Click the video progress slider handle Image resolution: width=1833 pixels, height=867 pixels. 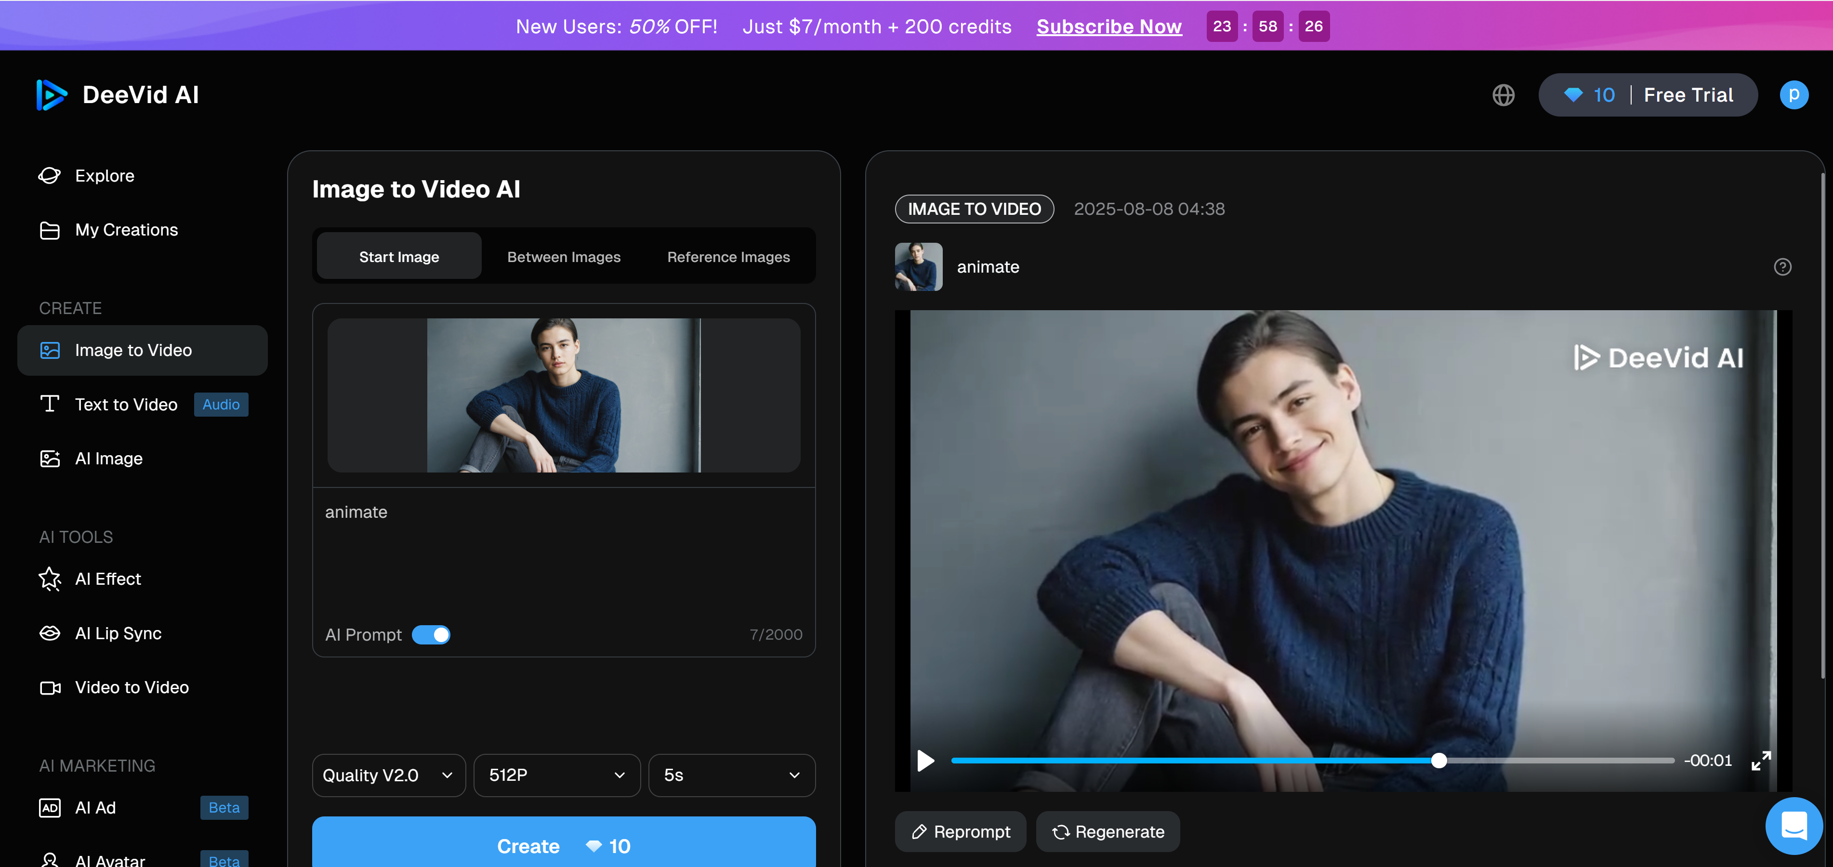[1439, 761]
